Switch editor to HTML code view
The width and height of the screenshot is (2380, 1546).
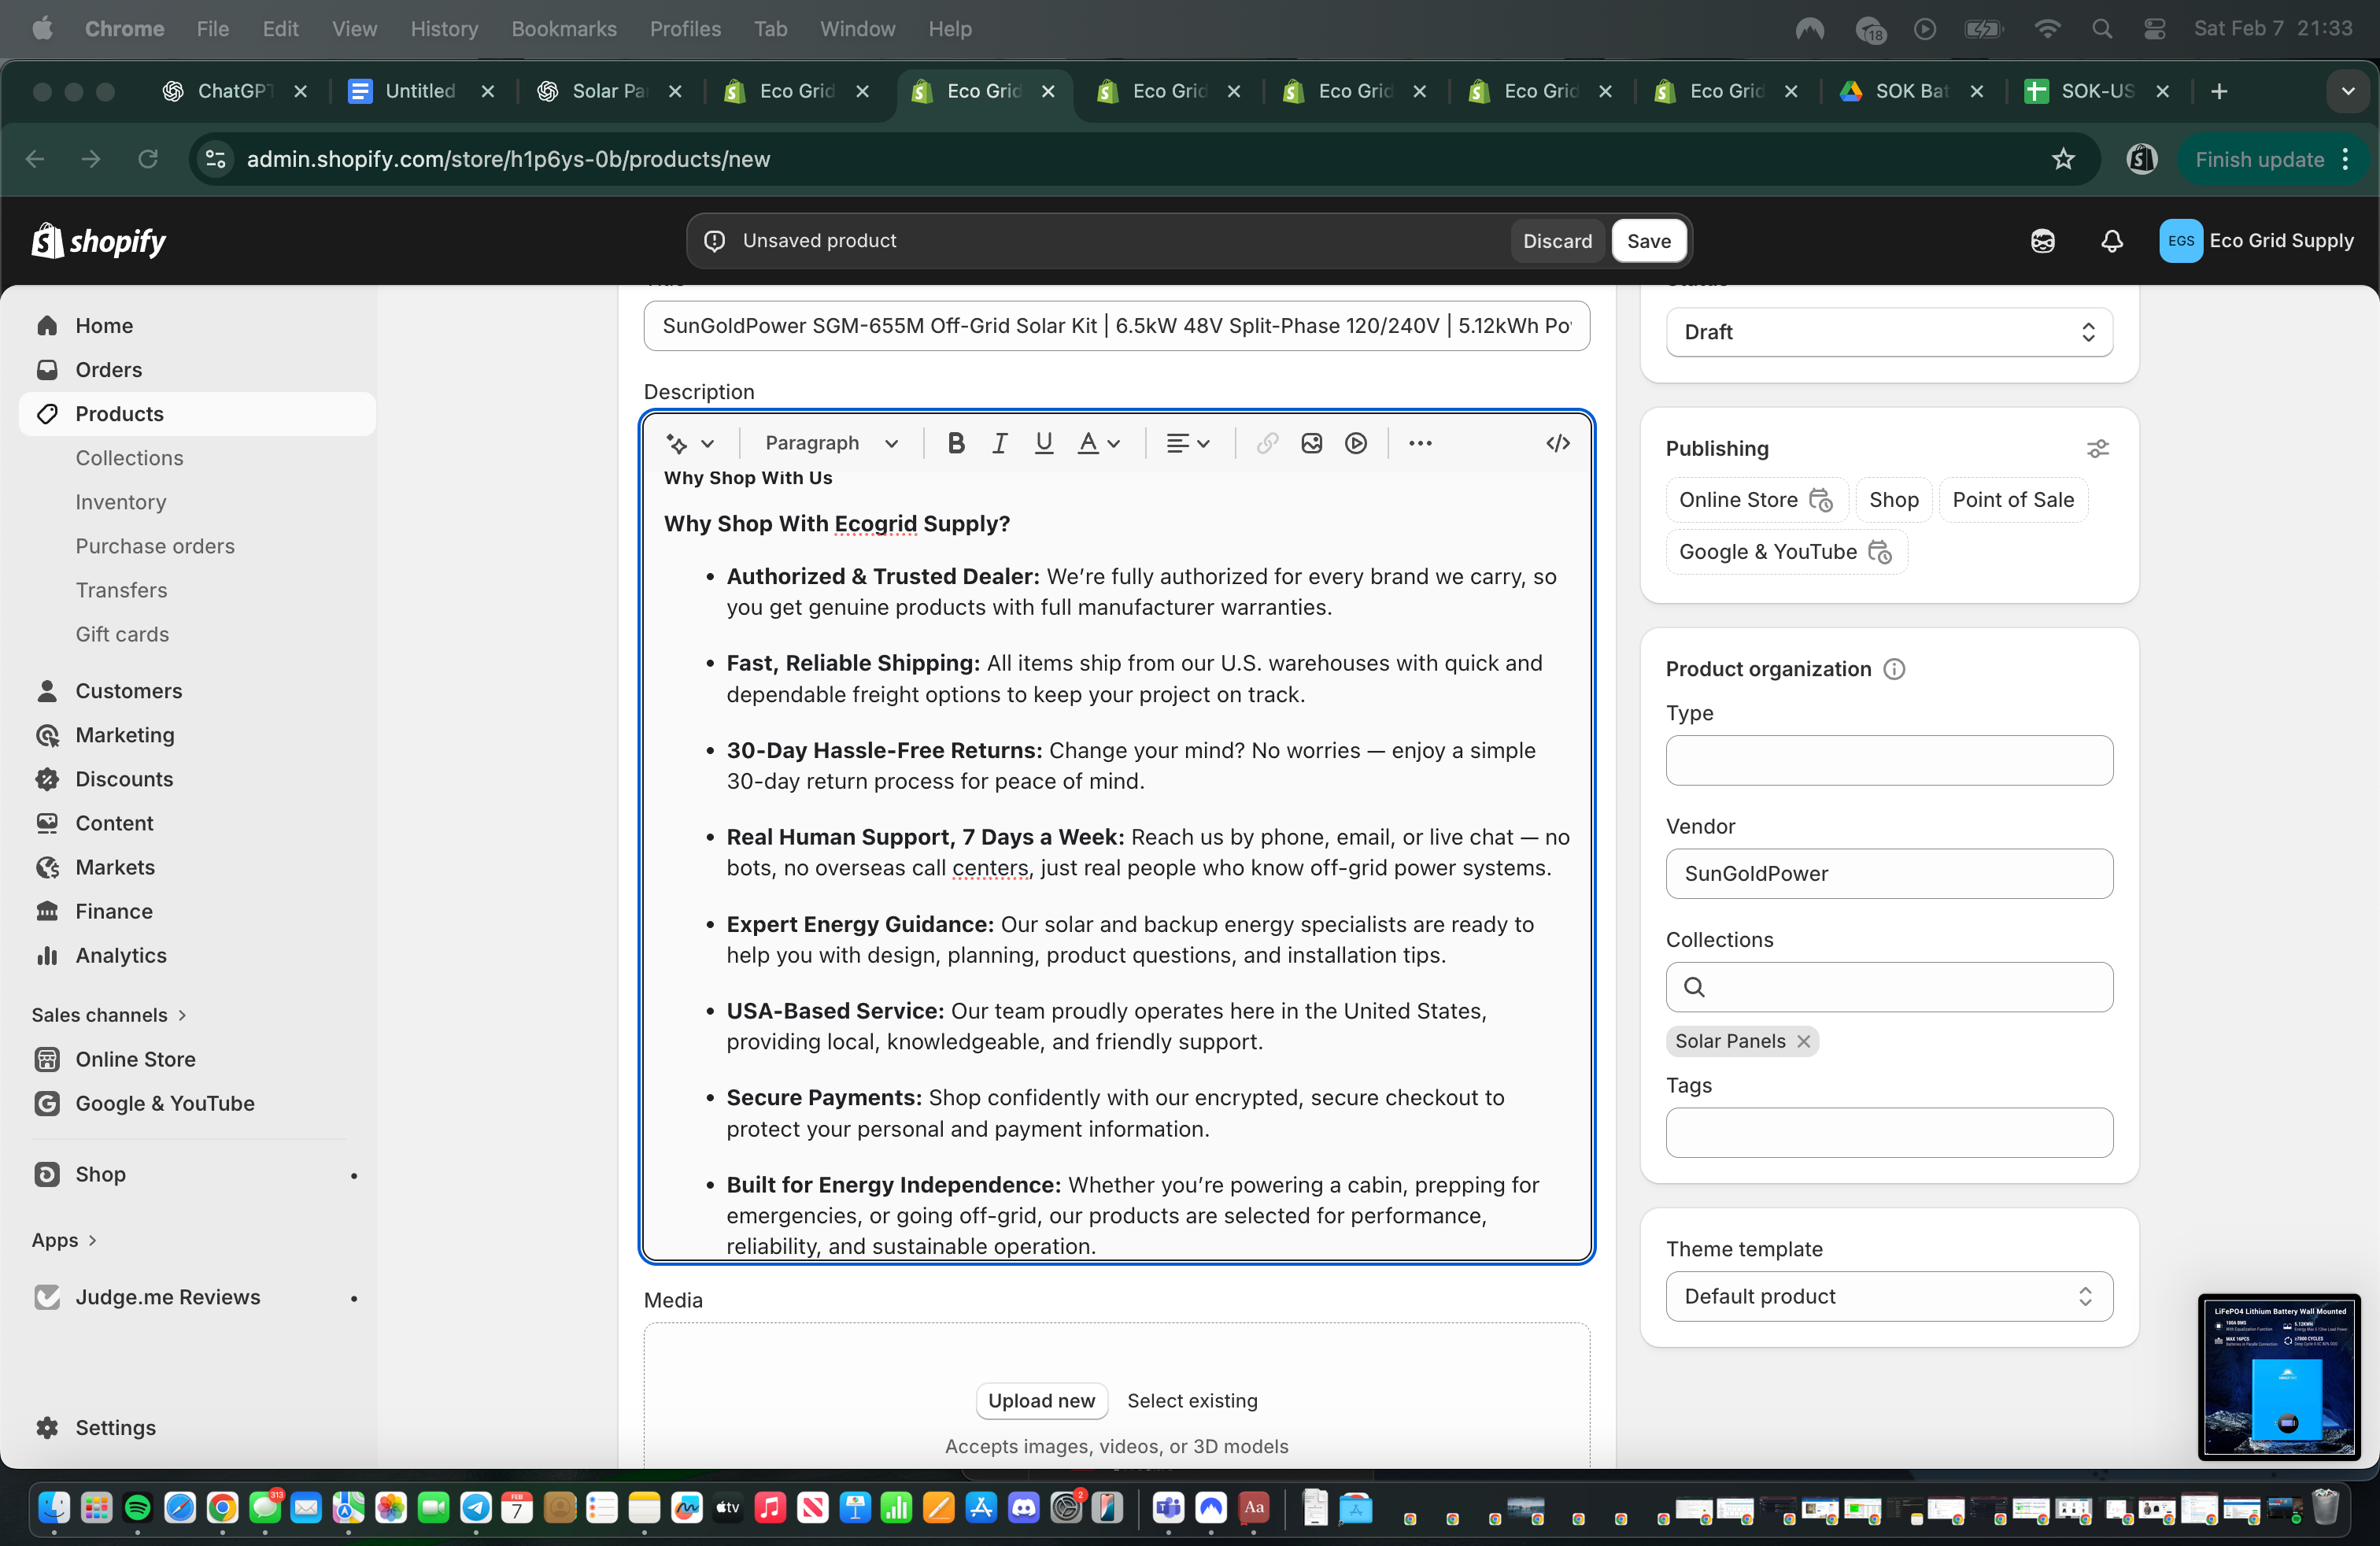1557,443
